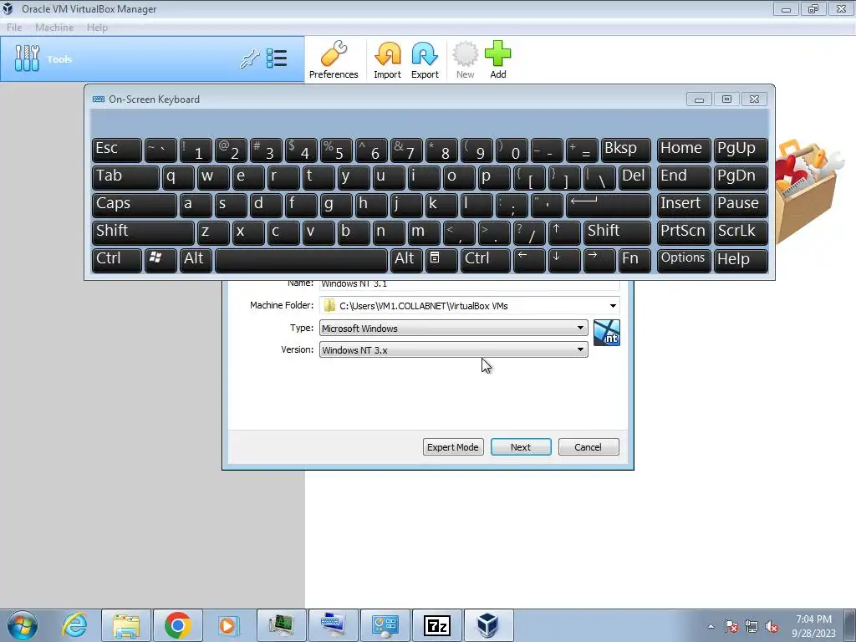
Task: Click the On-Screen Keyboard taskbar icon
Action: pos(333,625)
